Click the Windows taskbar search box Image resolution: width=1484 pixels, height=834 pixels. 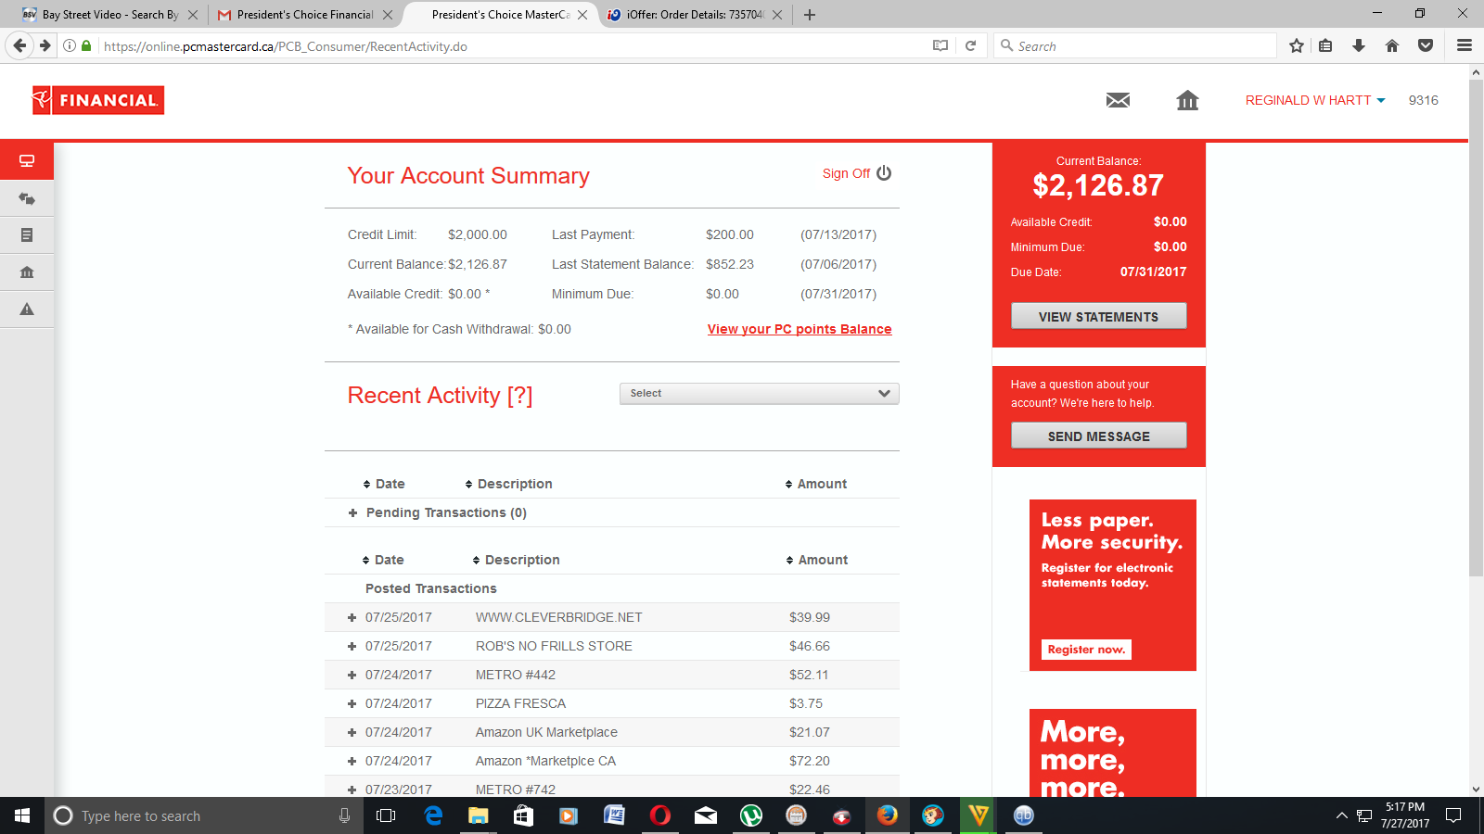[199, 815]
